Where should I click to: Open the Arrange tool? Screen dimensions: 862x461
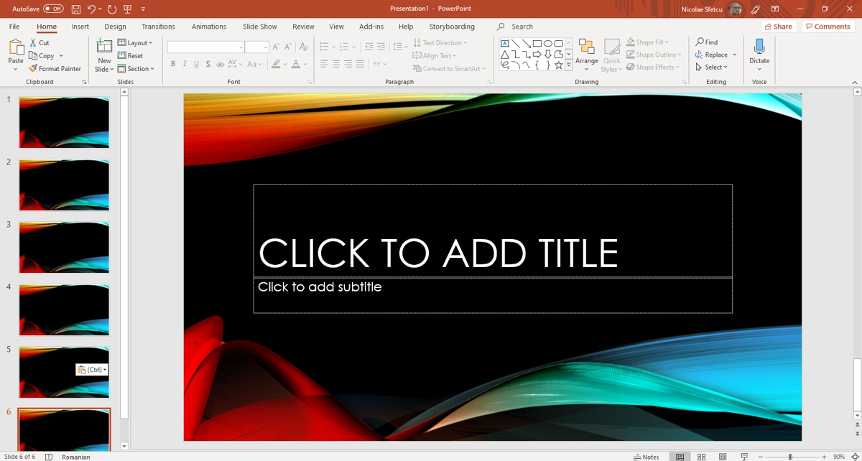pos(587,54)
